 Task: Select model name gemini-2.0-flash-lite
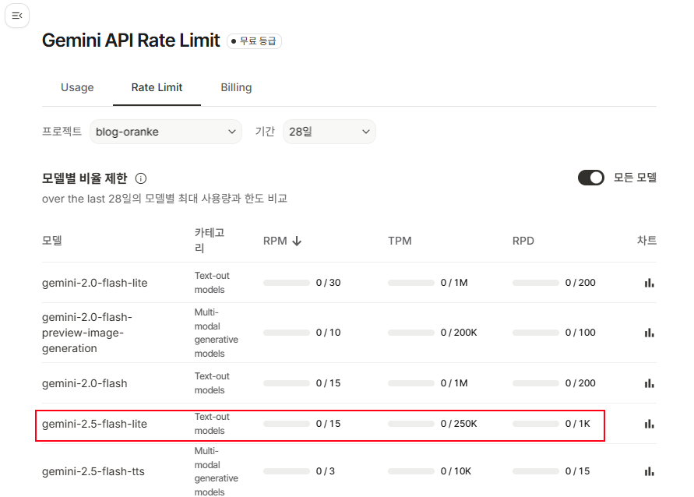click(95, 283)
